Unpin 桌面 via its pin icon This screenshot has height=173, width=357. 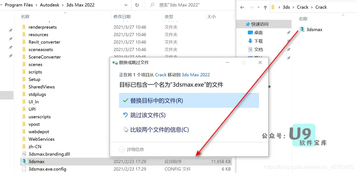click(x=289, y=33)
